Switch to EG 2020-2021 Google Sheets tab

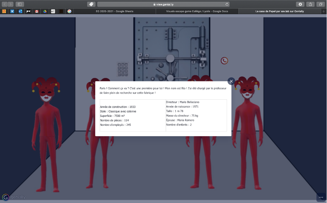(115, 11)
